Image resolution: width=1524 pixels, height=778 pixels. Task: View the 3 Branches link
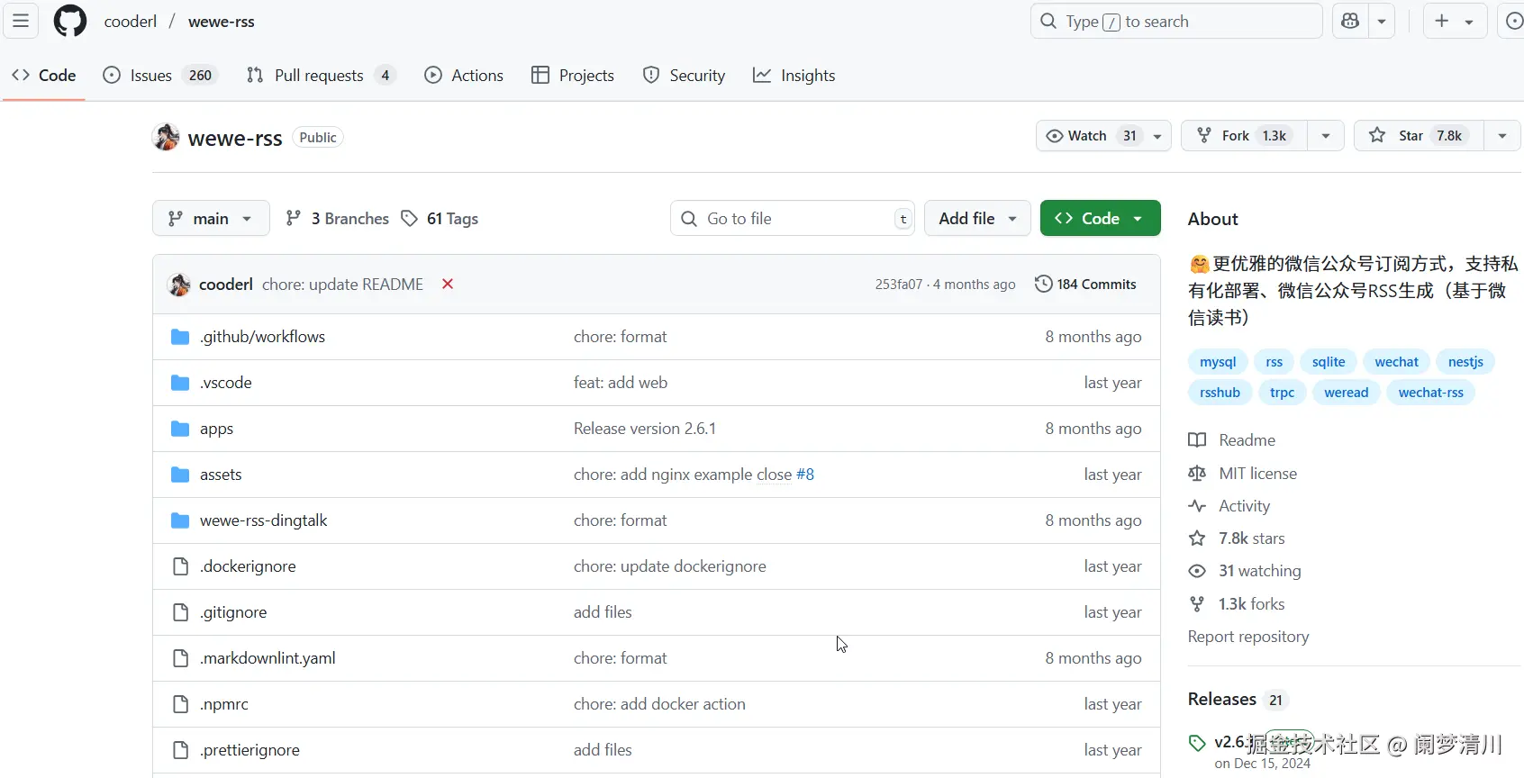337,219
